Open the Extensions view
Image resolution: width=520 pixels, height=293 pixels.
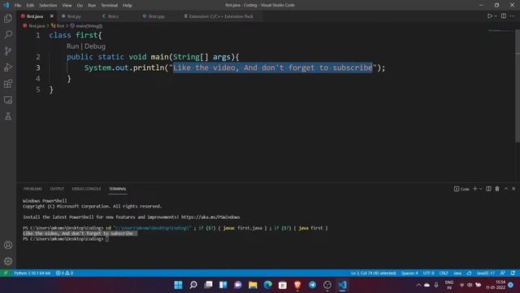click(x=8, y=83)
